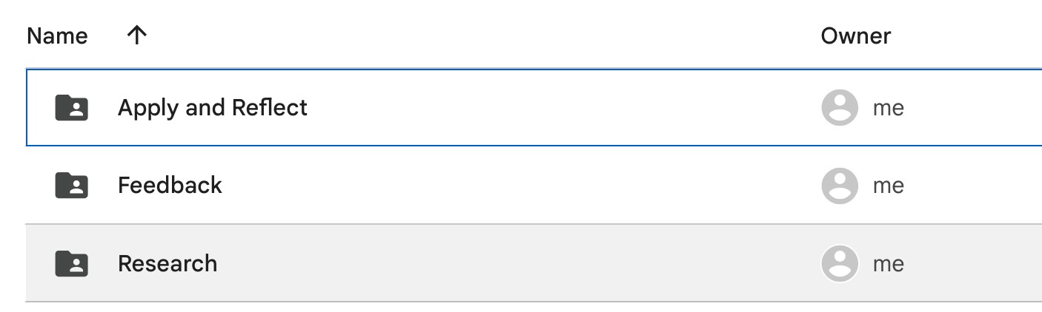Click the Owner column header
1042x312 pixels.
(x=855, y=35)
